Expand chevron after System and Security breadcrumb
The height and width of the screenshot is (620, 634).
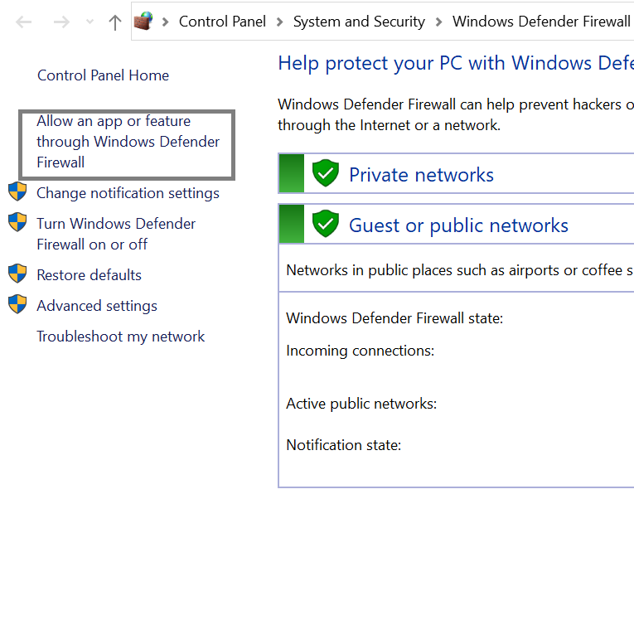(x=438, y=22)
